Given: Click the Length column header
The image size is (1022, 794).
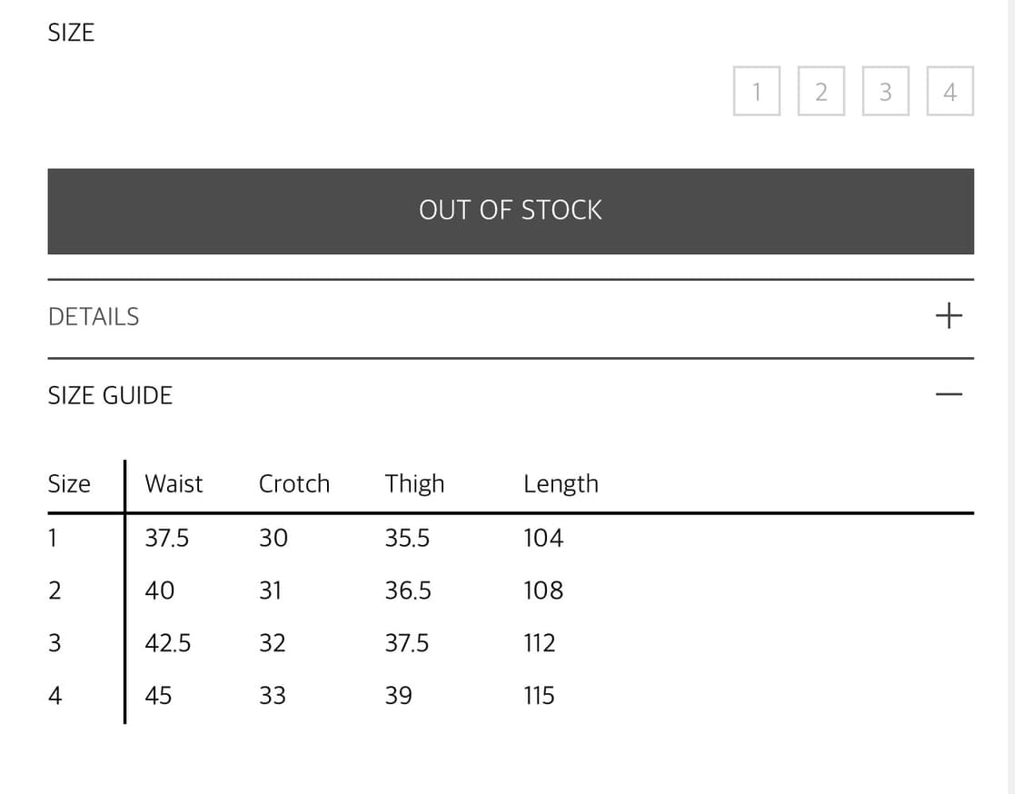Looking at the screenshot, I should (x=561, y=483).
